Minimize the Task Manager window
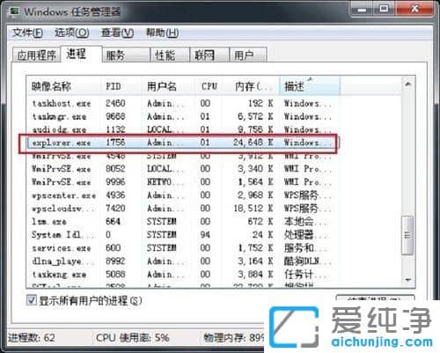The width and height of the screenshot is (440, 353). pos(362,10)
